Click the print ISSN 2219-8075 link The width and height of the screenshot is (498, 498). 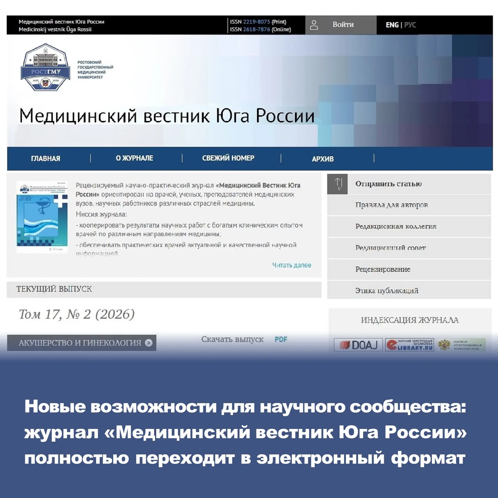coord(256,22)
